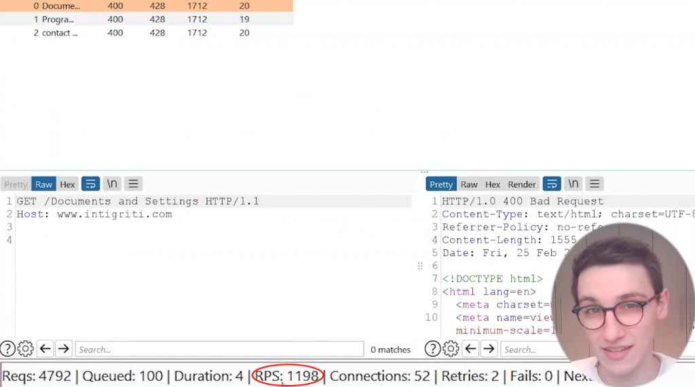Switch response view to Pretty tab

tap(441, 185)
